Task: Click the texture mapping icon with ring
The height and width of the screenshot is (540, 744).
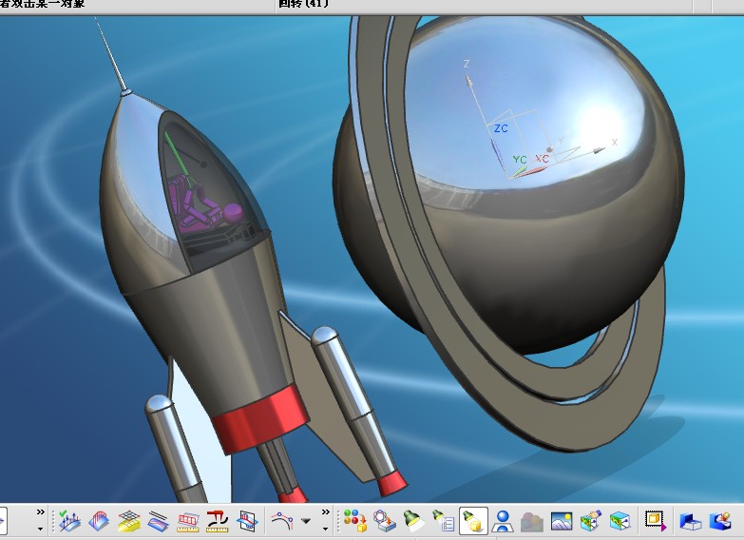Action: point(384,521)
